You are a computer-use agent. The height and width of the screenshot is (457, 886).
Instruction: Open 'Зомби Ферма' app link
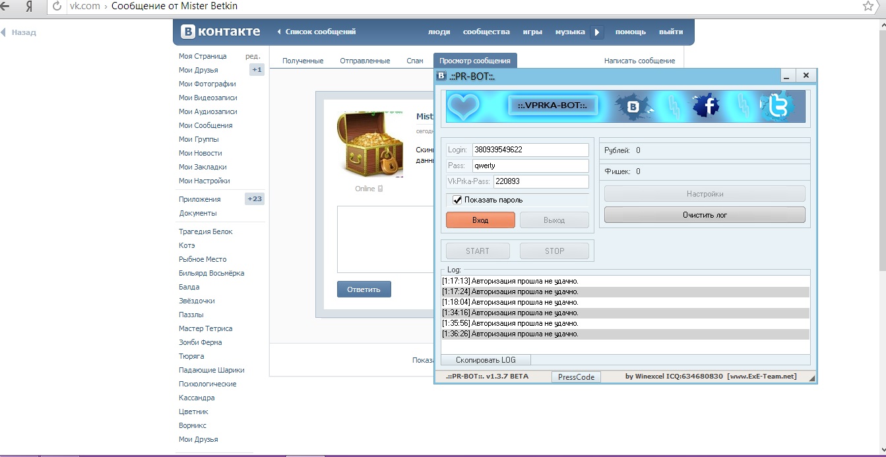click(201, 342)
